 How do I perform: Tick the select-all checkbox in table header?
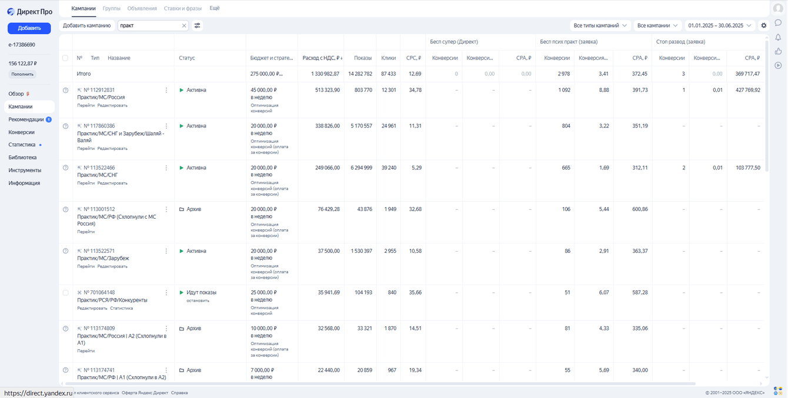[x=65, y=58]
